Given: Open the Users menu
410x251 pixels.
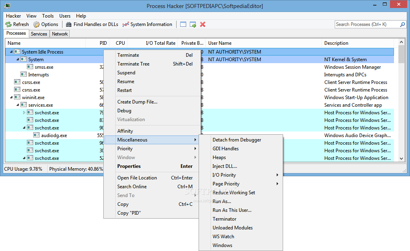Looking at the screenshot, I should pos(65,16).
